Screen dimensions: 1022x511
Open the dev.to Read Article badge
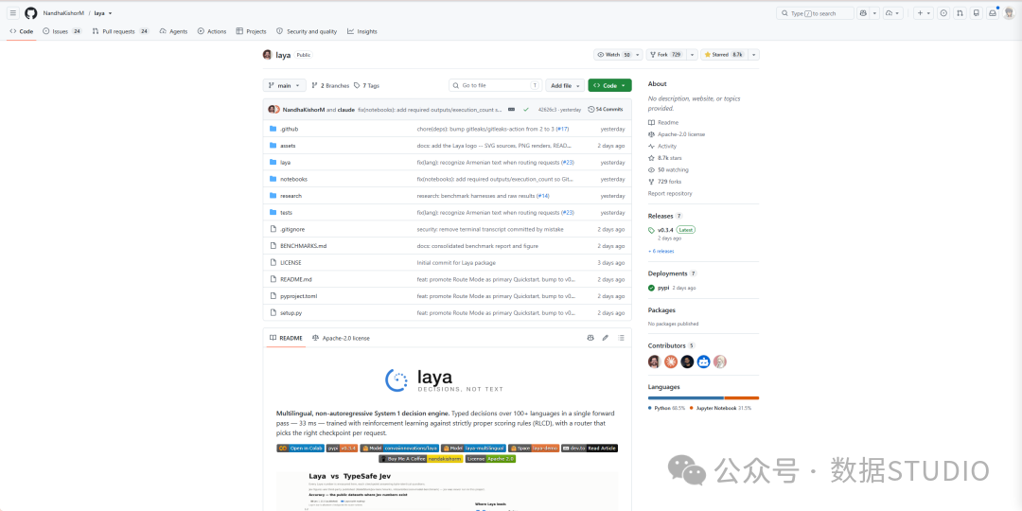[590, 449]
